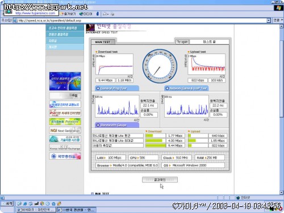Image resolution: width=284 pixels, height=213 pixels.
Task: Click the 840 kbps upload value
Action: pyautogui.click(x=218, y=136)
